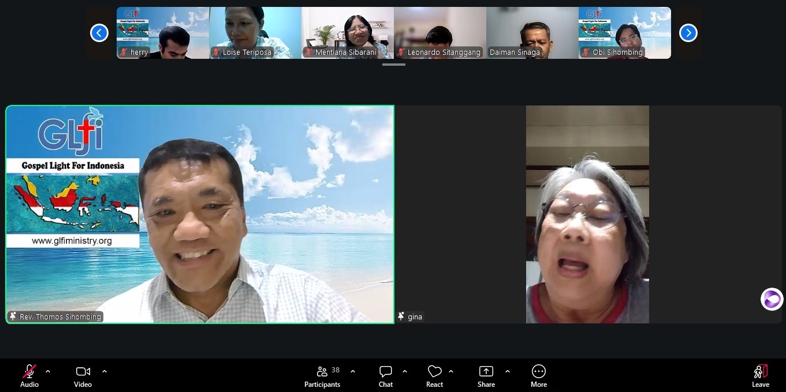The image size is (786, 392).
Task: Select Loise Teriposa's video thumbnail
Action: point(255,33)
